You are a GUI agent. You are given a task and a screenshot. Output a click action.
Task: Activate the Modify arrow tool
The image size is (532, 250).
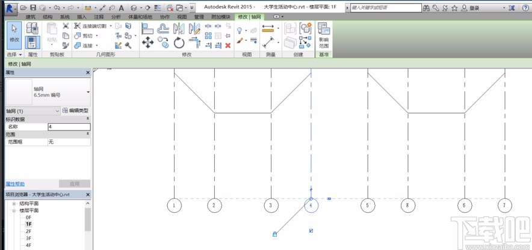[14, 35]
